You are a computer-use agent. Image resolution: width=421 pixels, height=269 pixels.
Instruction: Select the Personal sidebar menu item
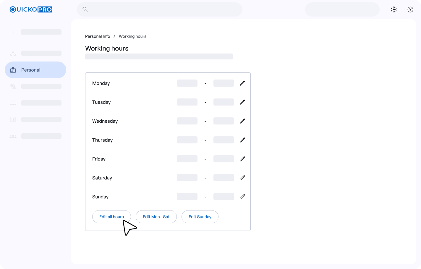35,70
